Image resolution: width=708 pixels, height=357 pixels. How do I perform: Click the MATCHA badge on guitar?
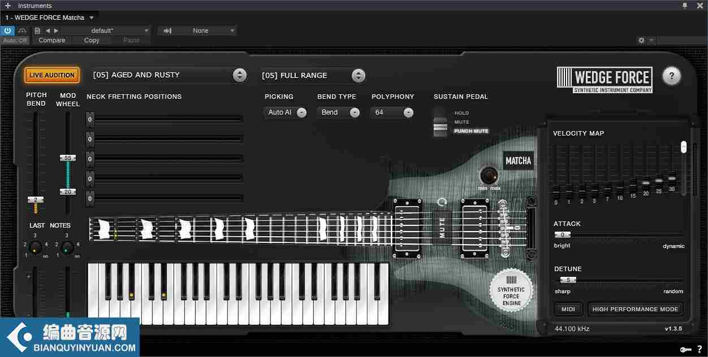[x=519, y=161]
